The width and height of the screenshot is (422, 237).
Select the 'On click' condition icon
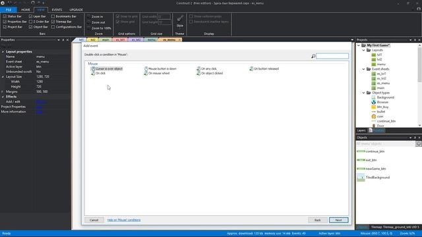(x=93, y=73)
